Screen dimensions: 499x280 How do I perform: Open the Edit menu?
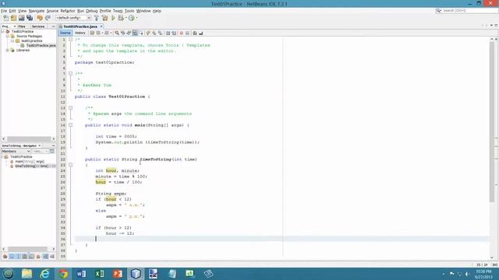tap(12, 11)
